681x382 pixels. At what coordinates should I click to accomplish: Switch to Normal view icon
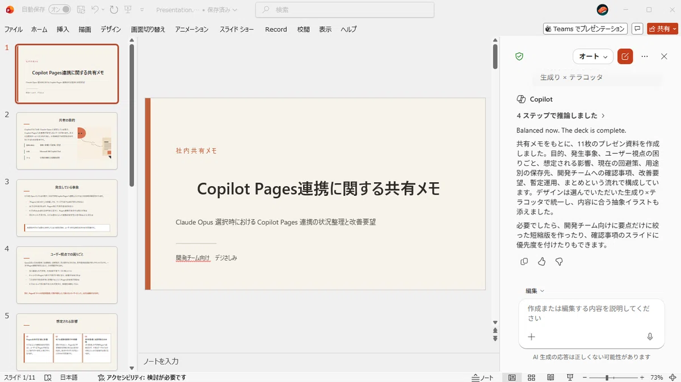tap(512, 377)
